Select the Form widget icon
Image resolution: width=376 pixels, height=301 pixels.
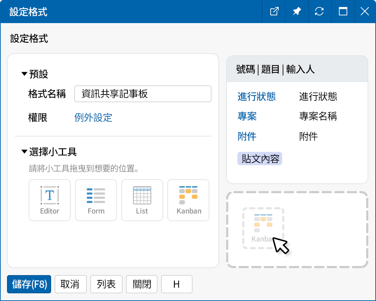[96, 200]
